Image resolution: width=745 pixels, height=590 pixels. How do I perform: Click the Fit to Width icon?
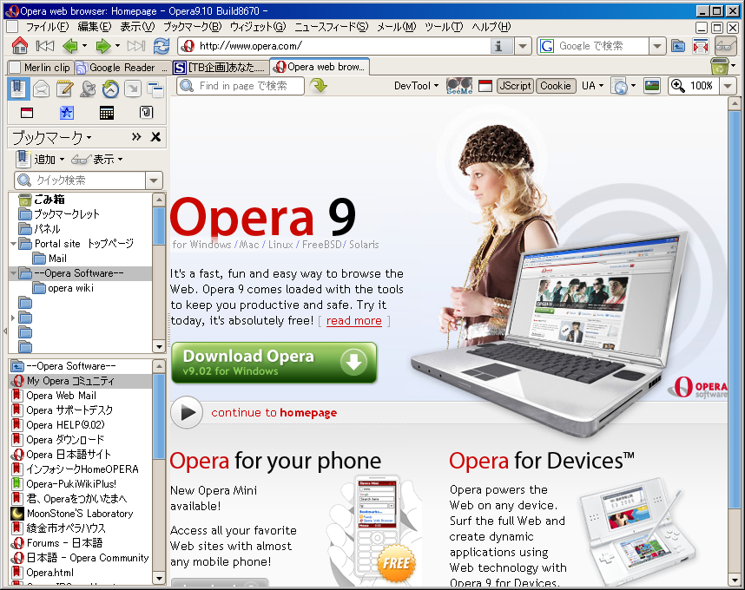click(x=701, y=46)
